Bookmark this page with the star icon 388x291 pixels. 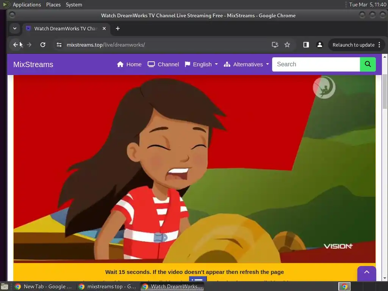click(x=287, y=45)
